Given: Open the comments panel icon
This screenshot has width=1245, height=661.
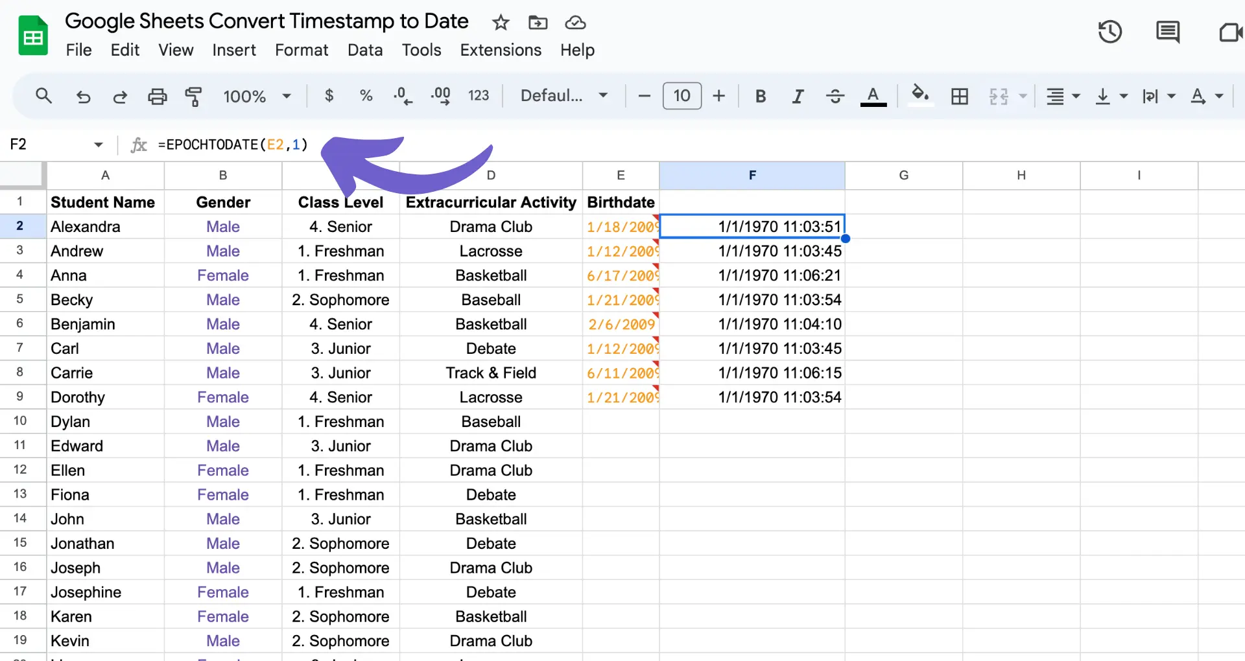Looking at the screenshot, I should click(1168, 32).
